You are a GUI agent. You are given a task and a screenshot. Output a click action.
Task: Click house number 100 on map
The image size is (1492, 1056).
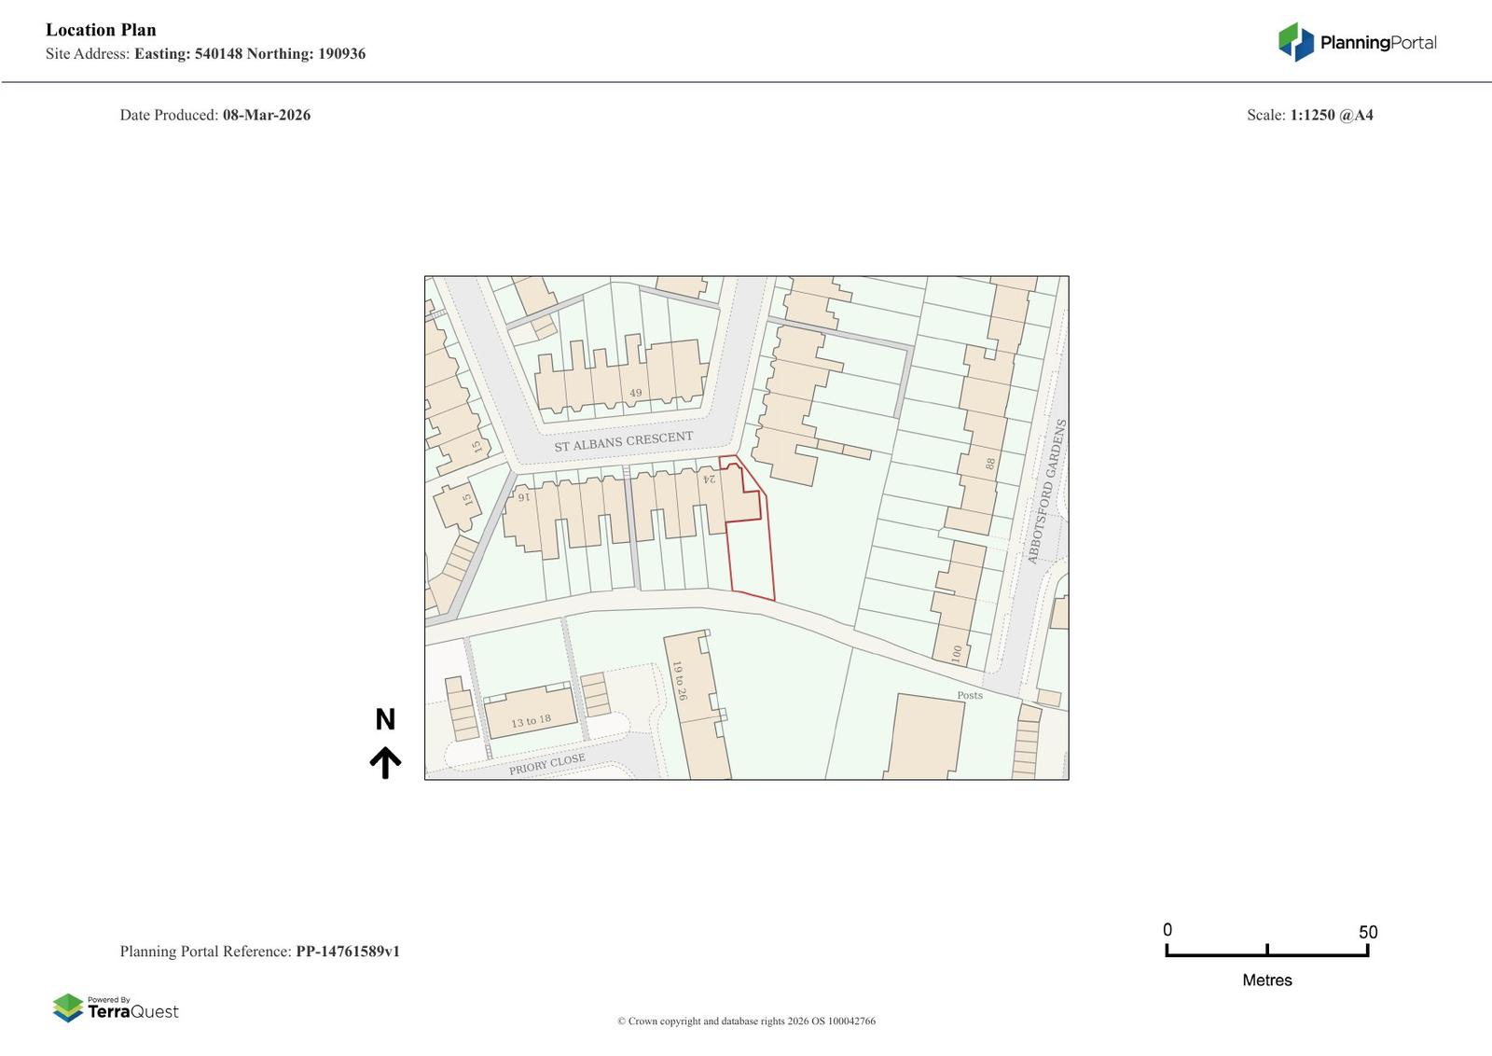tap(956, 653)
